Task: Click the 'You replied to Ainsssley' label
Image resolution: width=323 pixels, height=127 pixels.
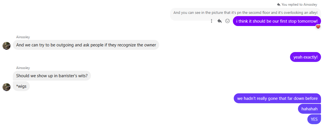Action: [x=299, y=5]
